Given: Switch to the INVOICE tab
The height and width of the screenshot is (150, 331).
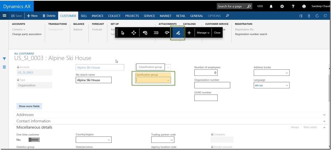Looking at the screenshot, I should coord(98,16).
